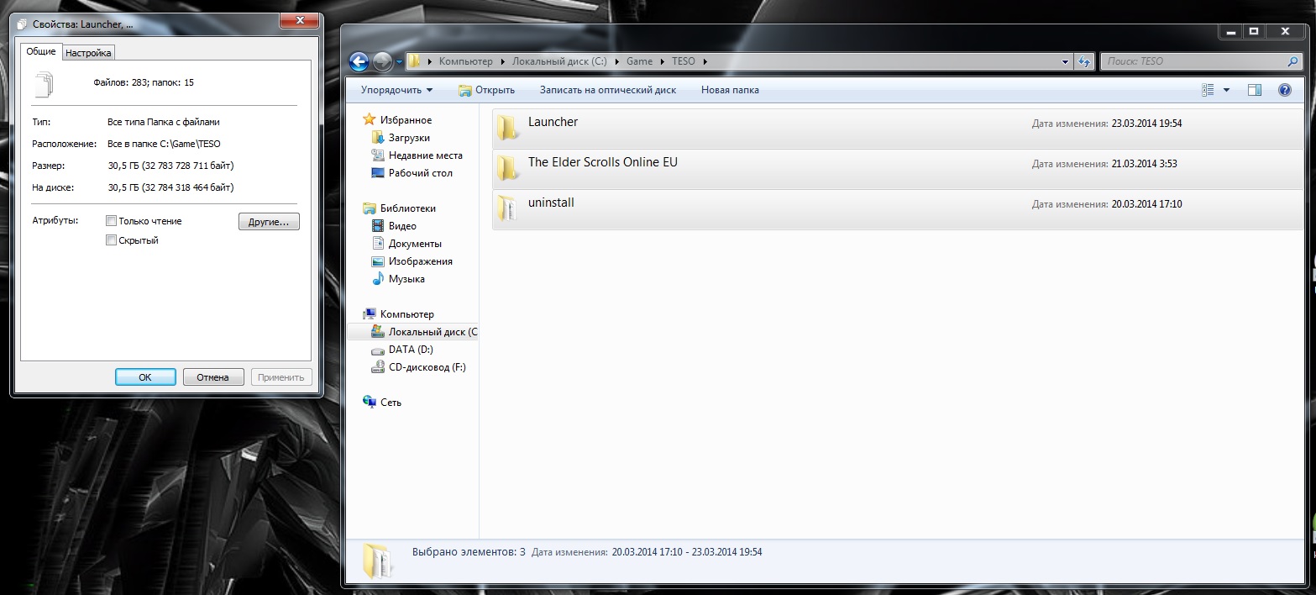Click the Forward arrow in Explorer
The image size is (1316, 595).
click(382, 61)
